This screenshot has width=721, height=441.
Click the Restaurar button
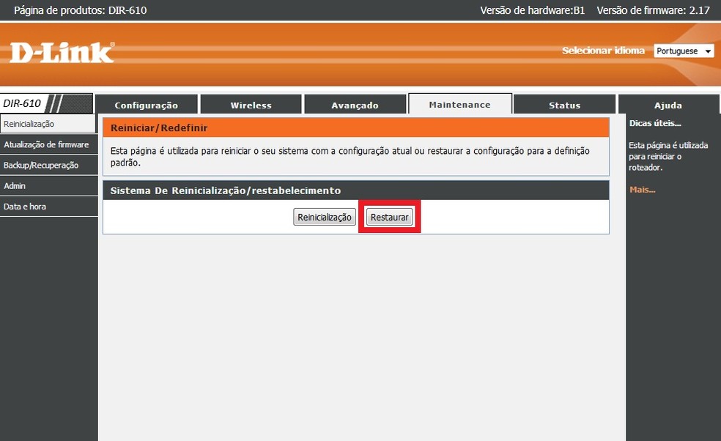point(390,217)
